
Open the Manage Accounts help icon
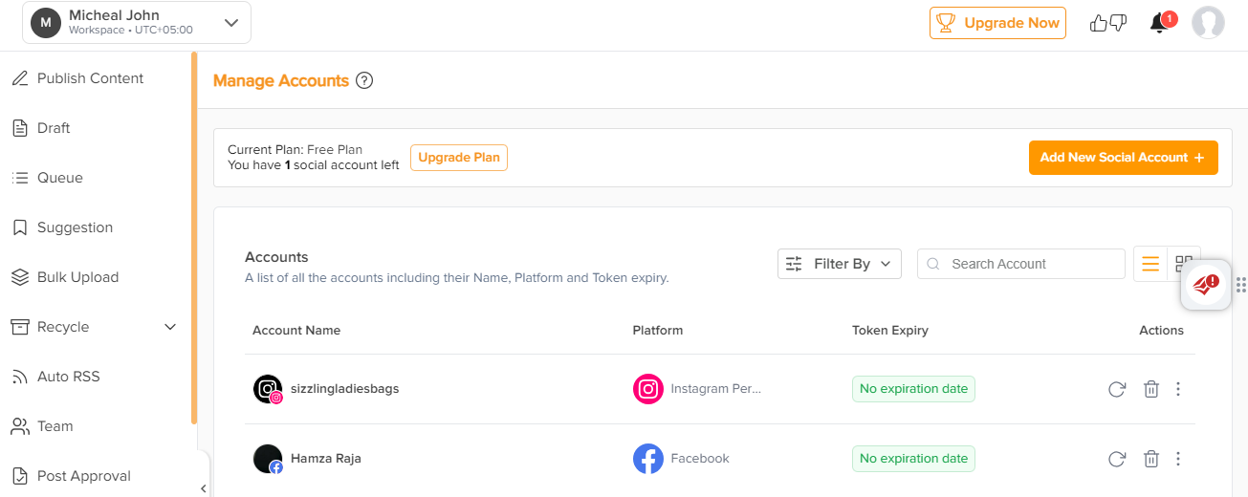(x=363, y=81)
